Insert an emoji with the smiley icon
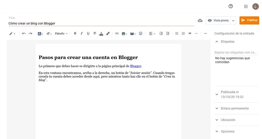Viewport: 262px width, 139px height. [x=141, y=34]
